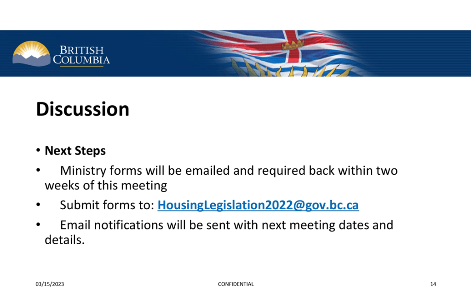The height and width of the screenshot is (304, 471).
Task: Click the 'details.' text line
Action: click(64, 240)
